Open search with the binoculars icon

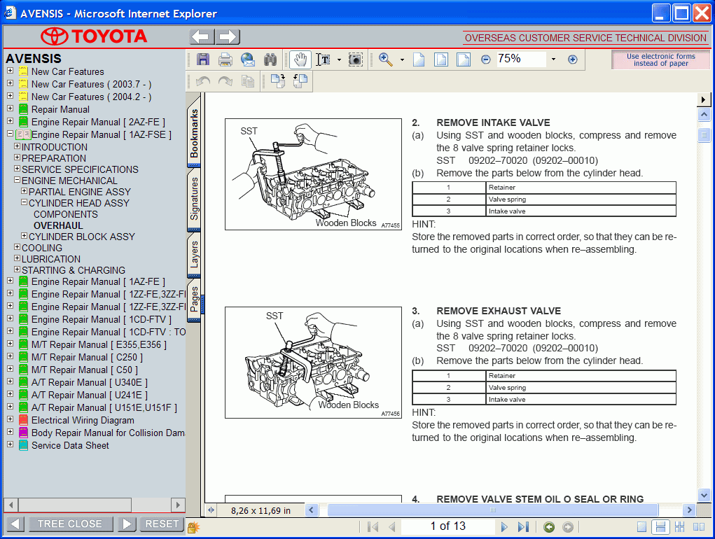pos(270,59)
